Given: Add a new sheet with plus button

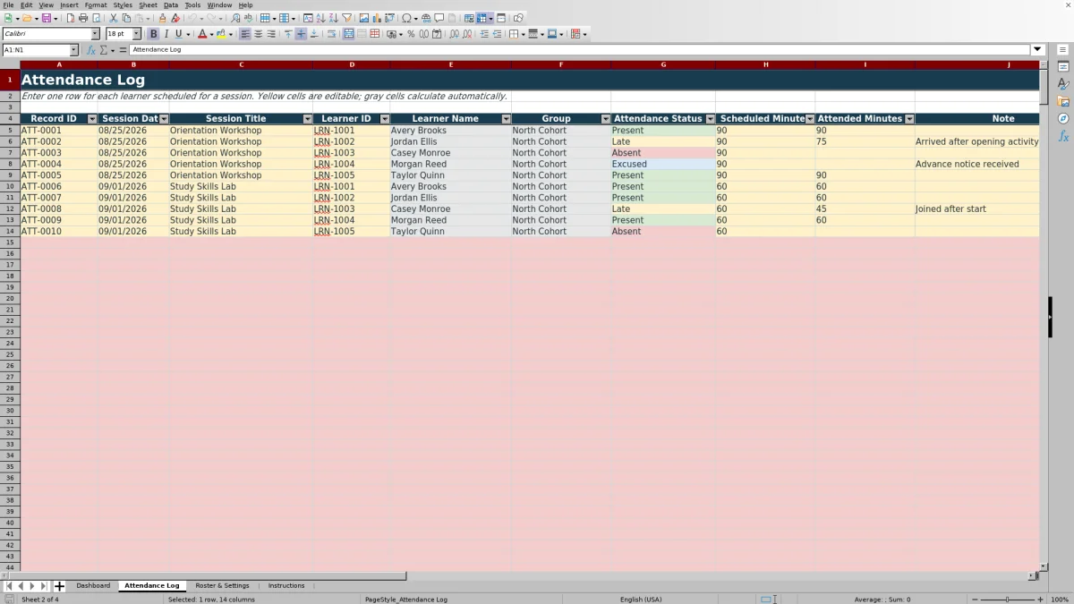Looking at the screenshot, I should tap(59, 586).
